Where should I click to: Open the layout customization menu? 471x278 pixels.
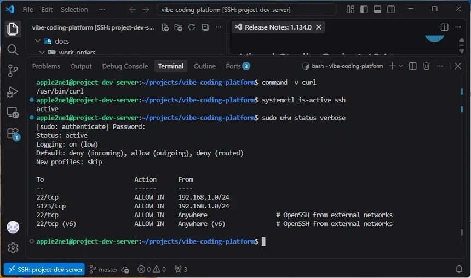tap(351, 9)
